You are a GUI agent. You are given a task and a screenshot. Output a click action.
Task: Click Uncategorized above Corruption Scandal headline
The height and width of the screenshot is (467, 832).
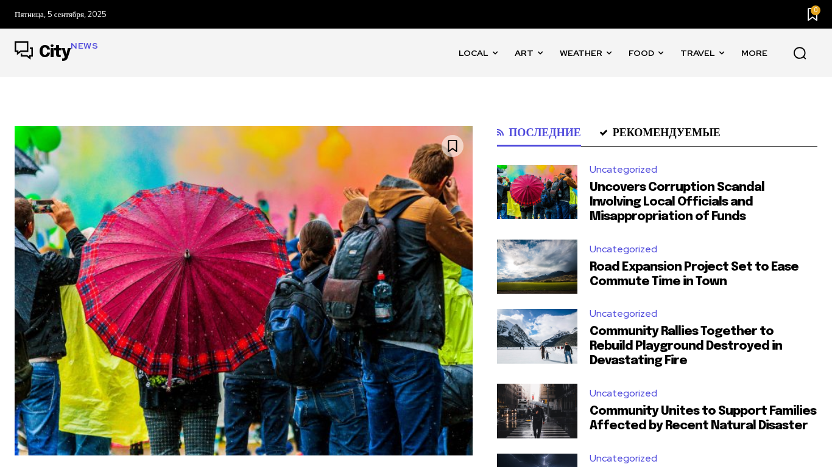point(623,170)
